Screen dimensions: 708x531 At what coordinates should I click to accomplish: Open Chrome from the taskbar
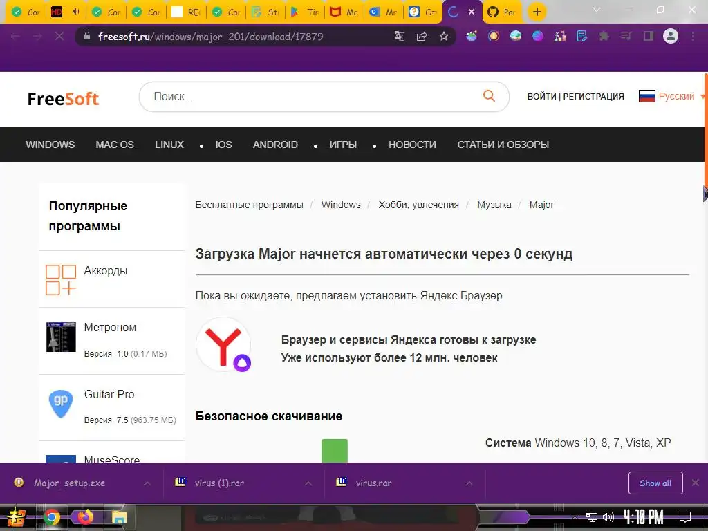pos(51,517)
